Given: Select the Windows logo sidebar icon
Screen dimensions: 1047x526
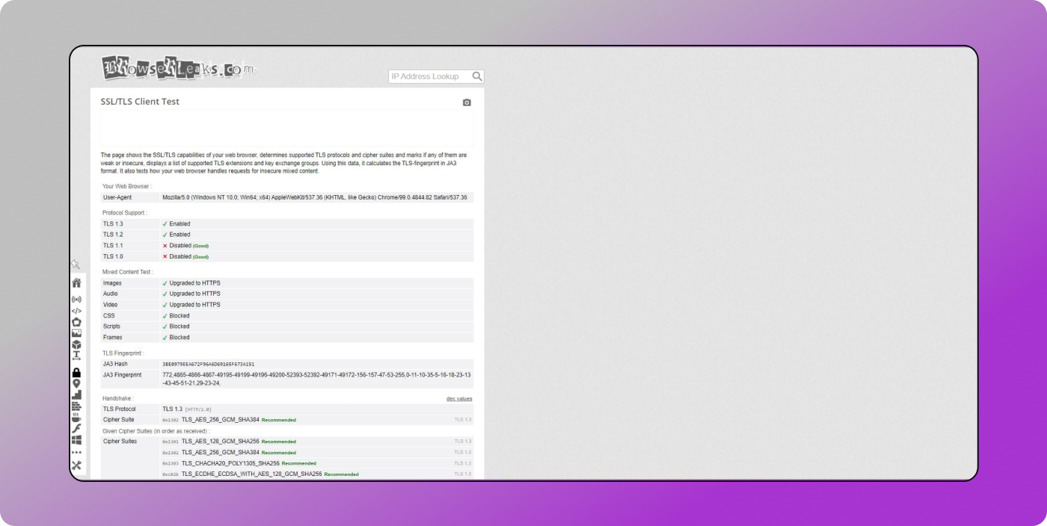Looking at the screenshot, I should point(76,439).
